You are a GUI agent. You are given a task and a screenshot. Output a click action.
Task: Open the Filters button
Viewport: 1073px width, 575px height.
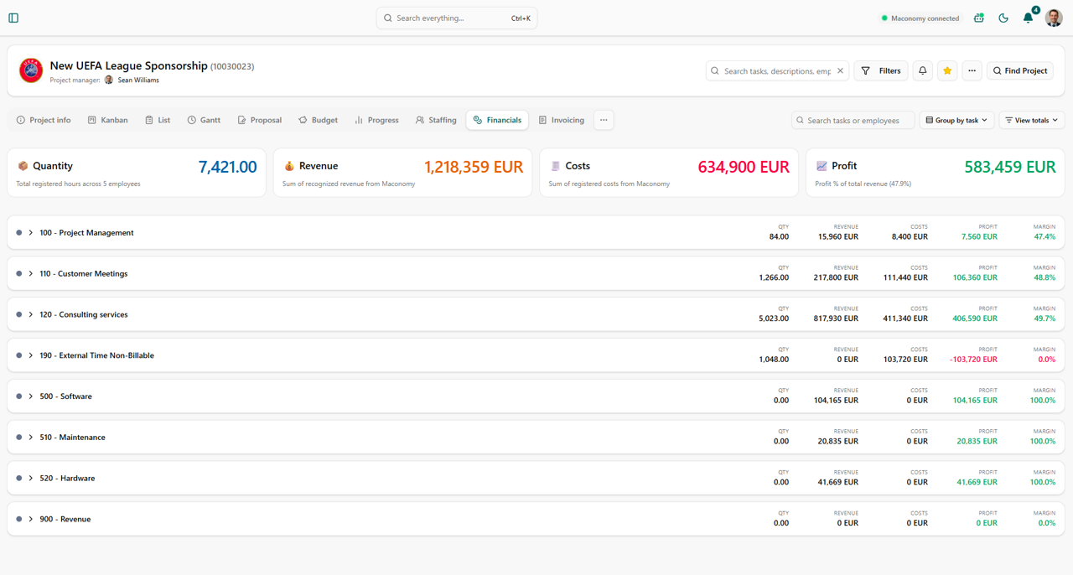point(881,71)
